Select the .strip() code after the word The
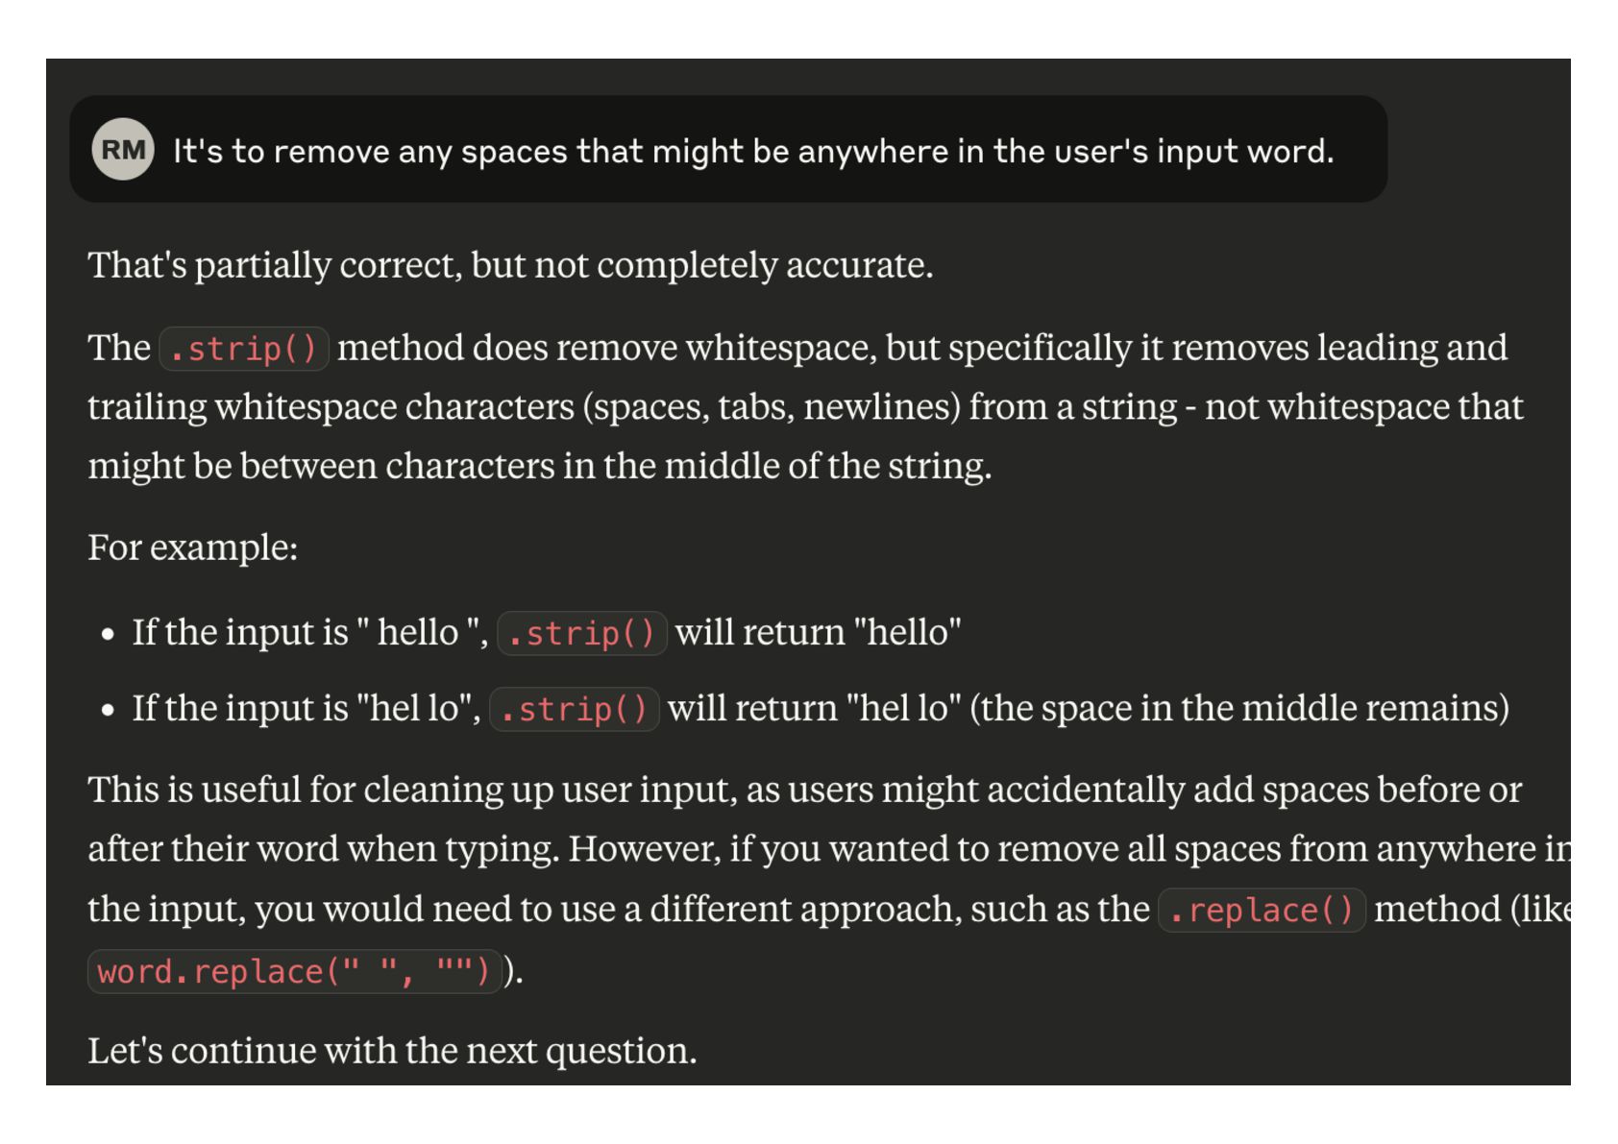This screenshot has height=1144, width=1618. tap(244, 349)
